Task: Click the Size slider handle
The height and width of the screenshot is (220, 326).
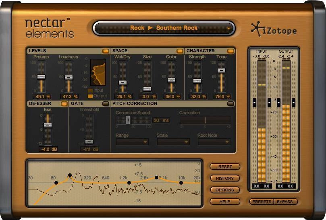Action: pyautogui.click(x=147, y=89)
